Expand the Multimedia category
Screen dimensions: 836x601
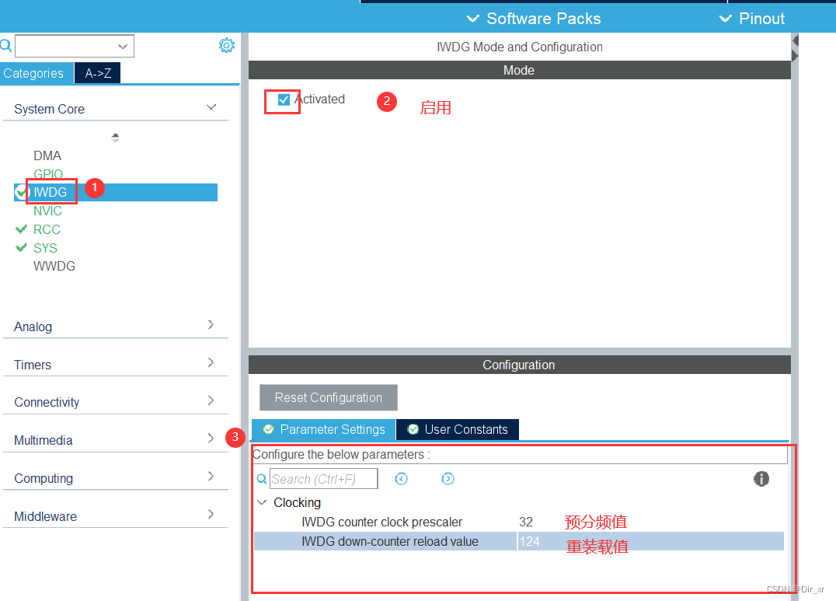(211, 439)
